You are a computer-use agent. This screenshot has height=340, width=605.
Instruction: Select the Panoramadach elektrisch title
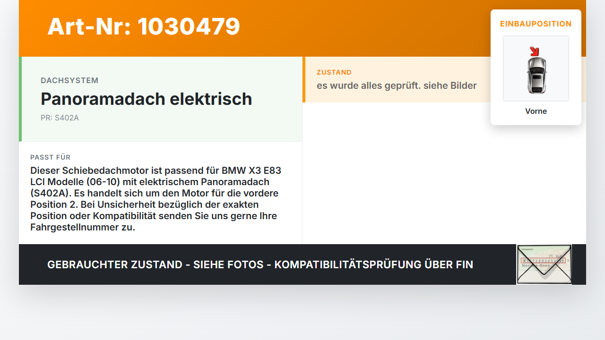pos(147,99)
